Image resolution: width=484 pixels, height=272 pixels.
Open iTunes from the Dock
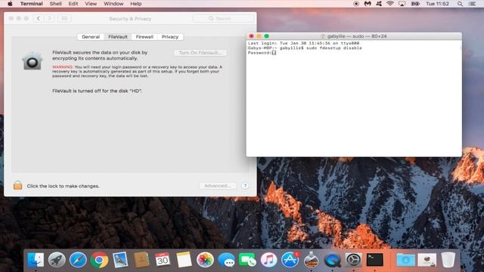click(x=268, y=260)
